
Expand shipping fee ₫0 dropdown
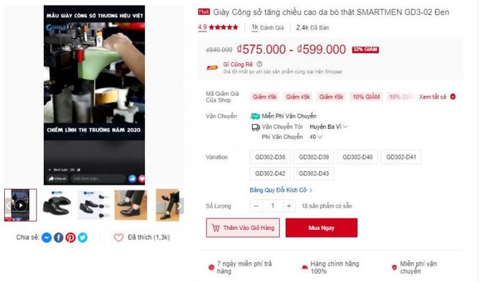click(x=316, y=137)
